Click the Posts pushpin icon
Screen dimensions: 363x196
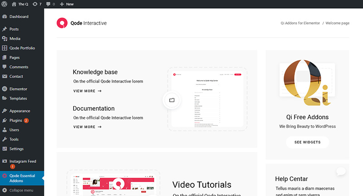(x=5, y=29)
